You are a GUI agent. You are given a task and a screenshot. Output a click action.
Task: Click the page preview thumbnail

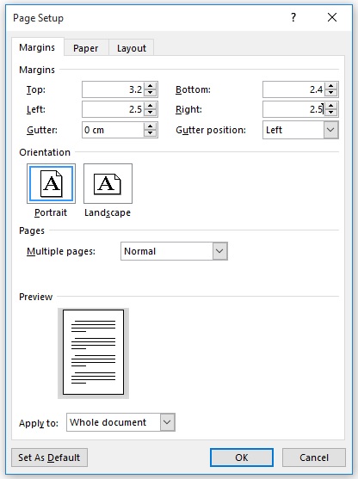point(93,353)
